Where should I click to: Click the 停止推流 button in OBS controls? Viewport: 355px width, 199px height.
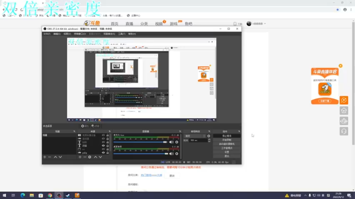point(227,136)
